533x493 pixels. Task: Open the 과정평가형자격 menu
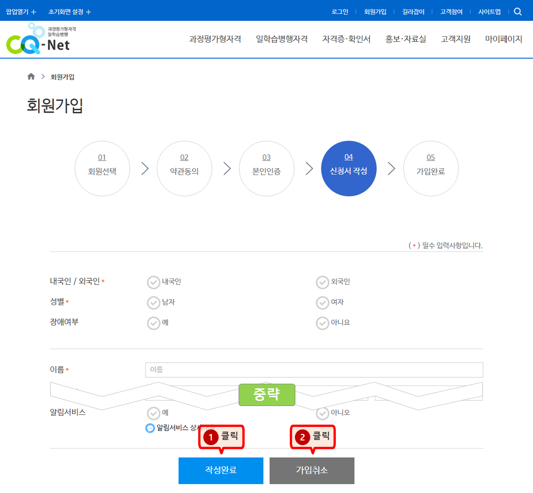click(215, 39)
